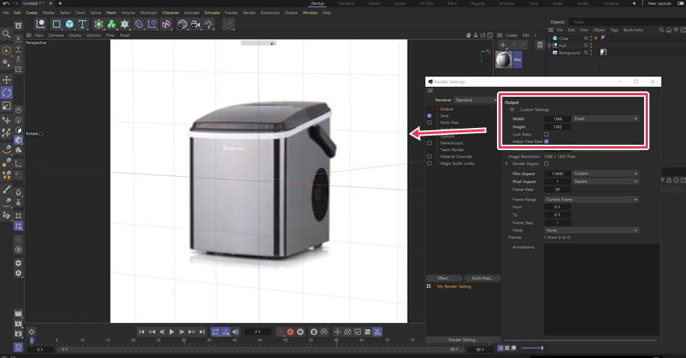Click the Rectangle spline icon in toolbar
686x358 pixels.
(x=56, y=24)
